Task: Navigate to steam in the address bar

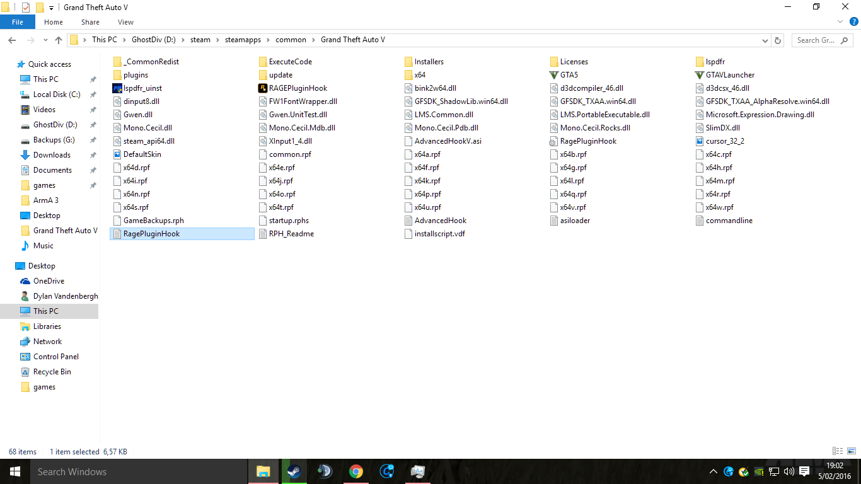Action: [200, 40]
